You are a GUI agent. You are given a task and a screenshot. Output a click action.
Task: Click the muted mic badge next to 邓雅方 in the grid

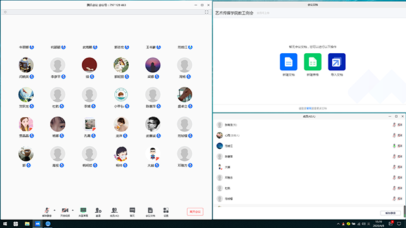(190, 165)
